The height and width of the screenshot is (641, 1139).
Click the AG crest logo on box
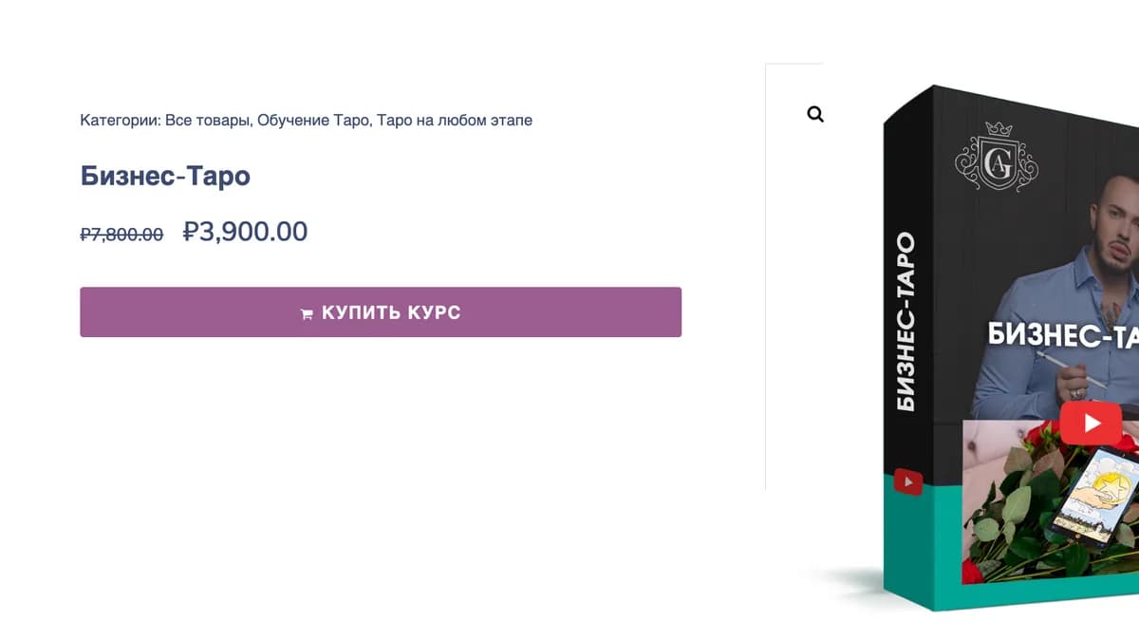tap(997, 158)
